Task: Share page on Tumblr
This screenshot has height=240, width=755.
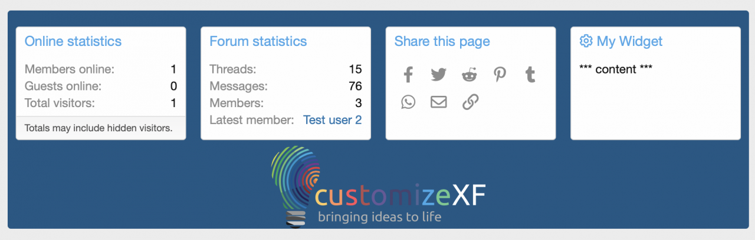Action: click(x=530, y=75)
